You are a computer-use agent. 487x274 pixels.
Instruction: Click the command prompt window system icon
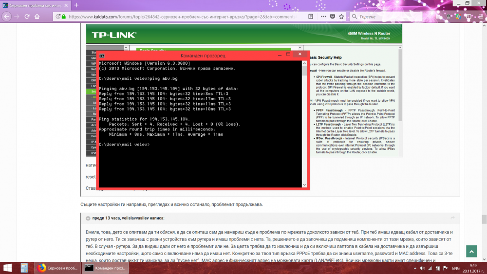pyautogui.click(x=102, y=55)
